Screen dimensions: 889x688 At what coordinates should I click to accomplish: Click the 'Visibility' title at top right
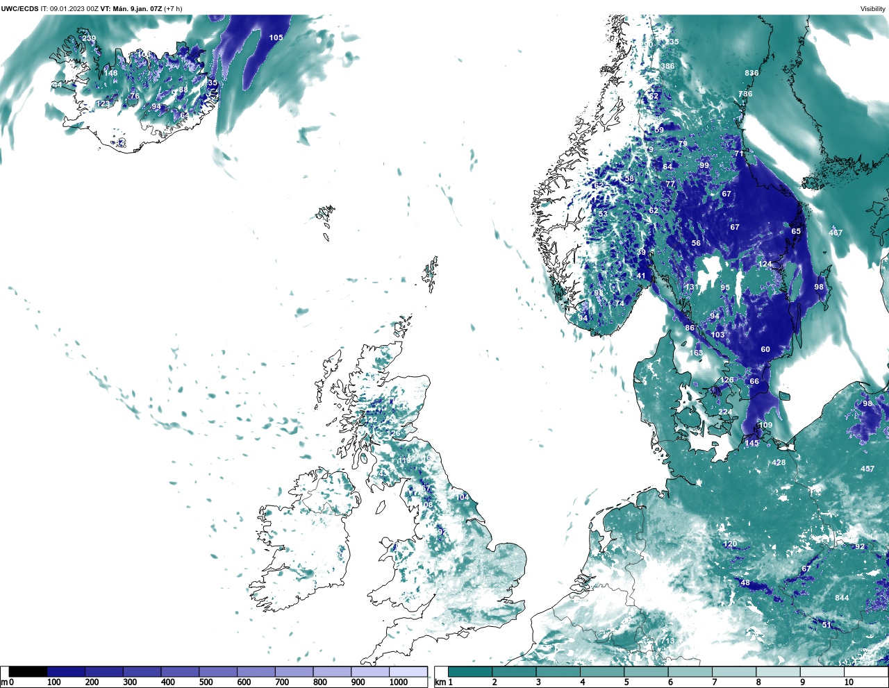873,9
